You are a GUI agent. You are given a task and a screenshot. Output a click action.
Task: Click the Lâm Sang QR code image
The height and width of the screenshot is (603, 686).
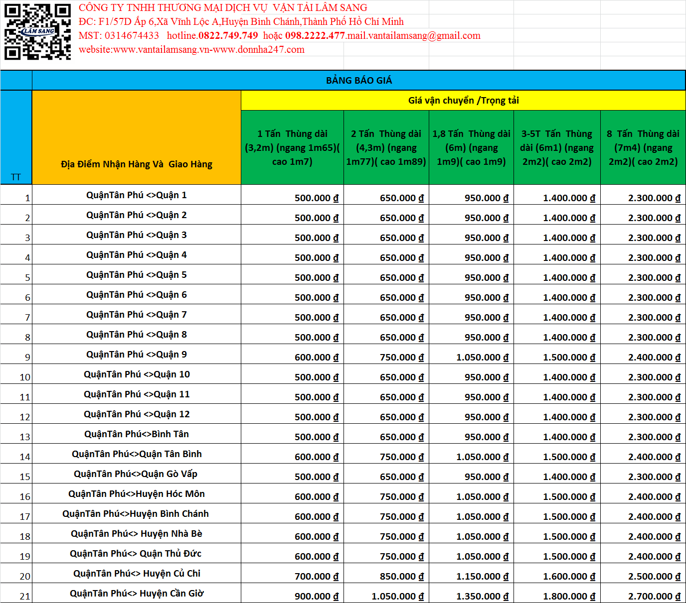(x=37, y=32)
